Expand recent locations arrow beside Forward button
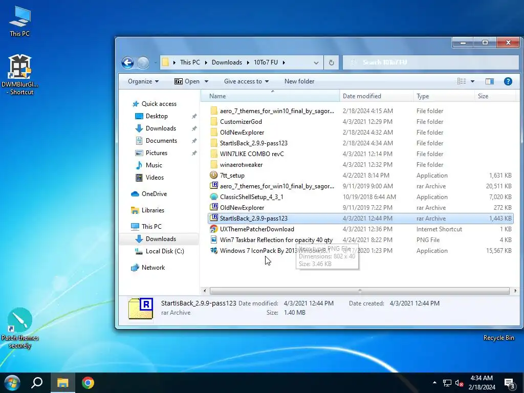524x393 pixels. [x=156, y=62]
